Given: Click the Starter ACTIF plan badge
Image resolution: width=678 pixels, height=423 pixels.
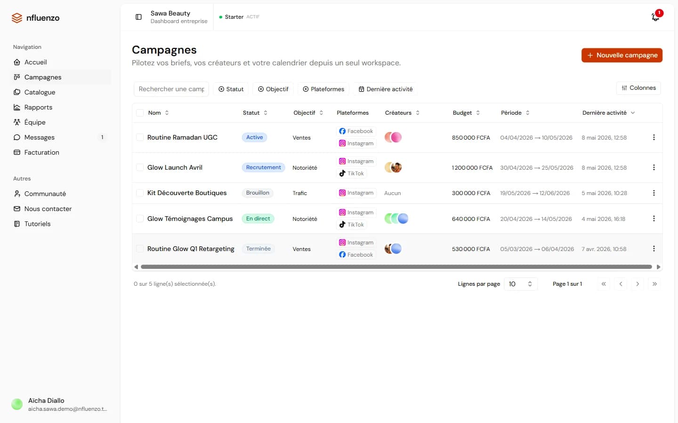Looking at the screenshot, I should coord(239,17).
